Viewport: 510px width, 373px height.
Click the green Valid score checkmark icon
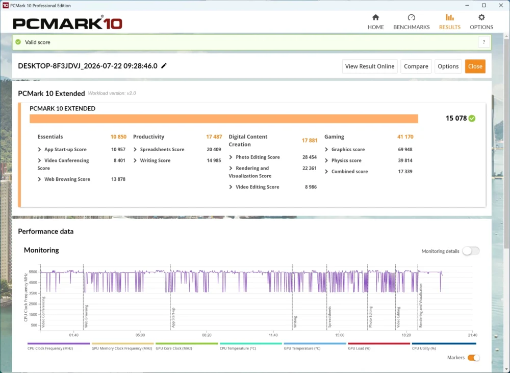point(18,42)
